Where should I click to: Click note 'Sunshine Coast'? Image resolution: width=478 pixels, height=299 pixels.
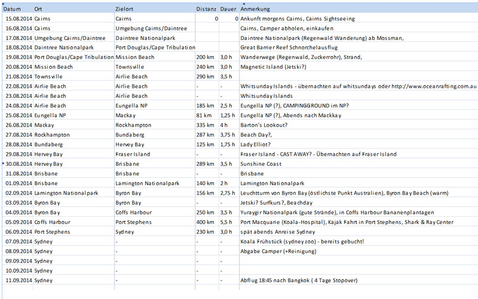click(x=261, y=164)
